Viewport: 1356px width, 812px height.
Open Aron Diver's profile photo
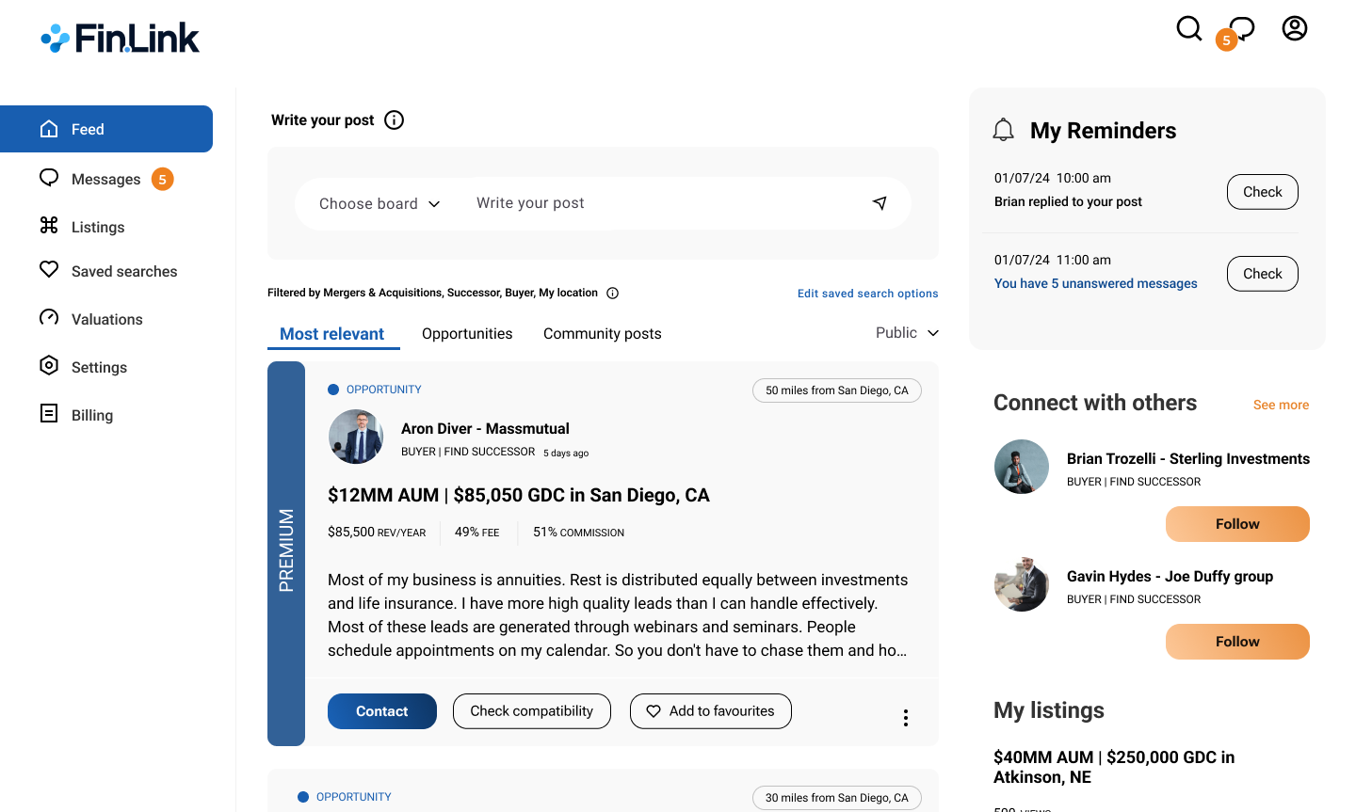[x=356, y=437]
